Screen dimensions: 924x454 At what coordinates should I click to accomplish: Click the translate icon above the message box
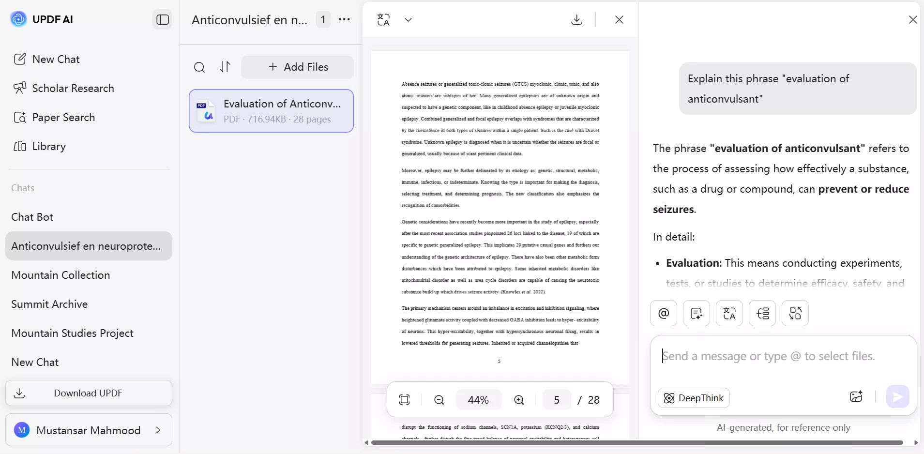tap(729, 313)
